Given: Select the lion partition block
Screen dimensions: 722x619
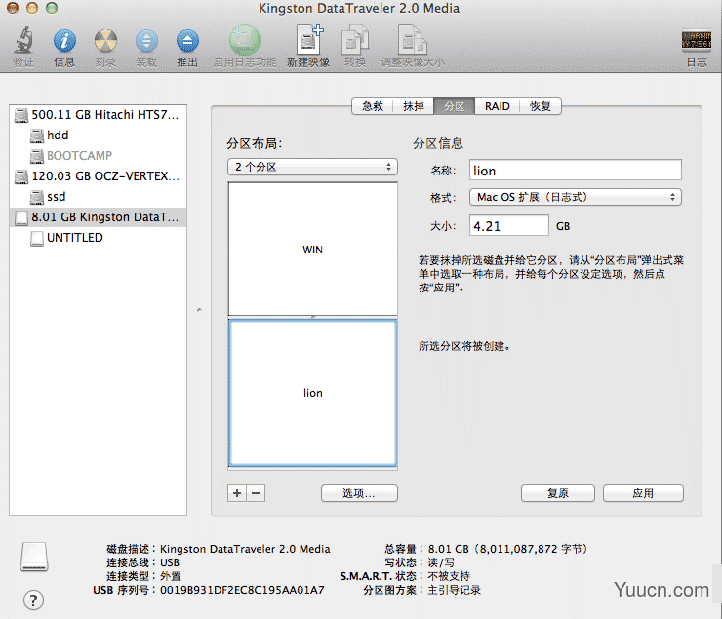Looking at the screenshot, I should tap(312, 393).
